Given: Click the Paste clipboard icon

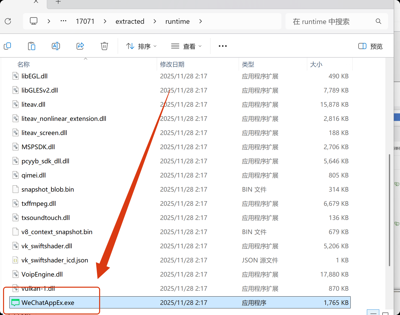Looking at the screenshot, I should click(32, 46).
